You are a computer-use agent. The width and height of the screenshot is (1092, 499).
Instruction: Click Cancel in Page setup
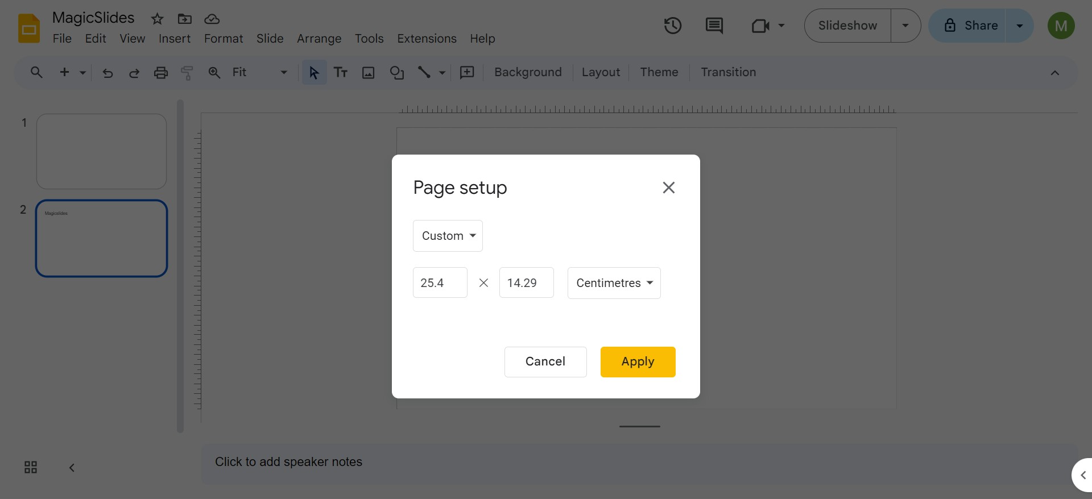point(545,362)
